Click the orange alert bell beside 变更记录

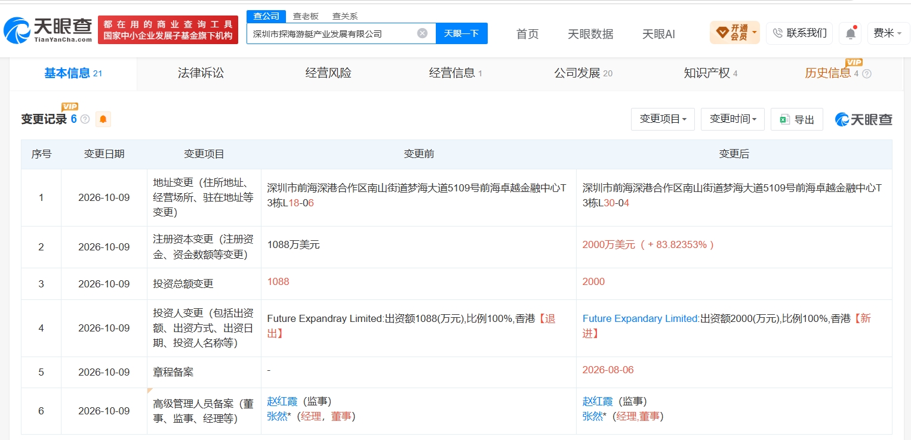[103, 119]
